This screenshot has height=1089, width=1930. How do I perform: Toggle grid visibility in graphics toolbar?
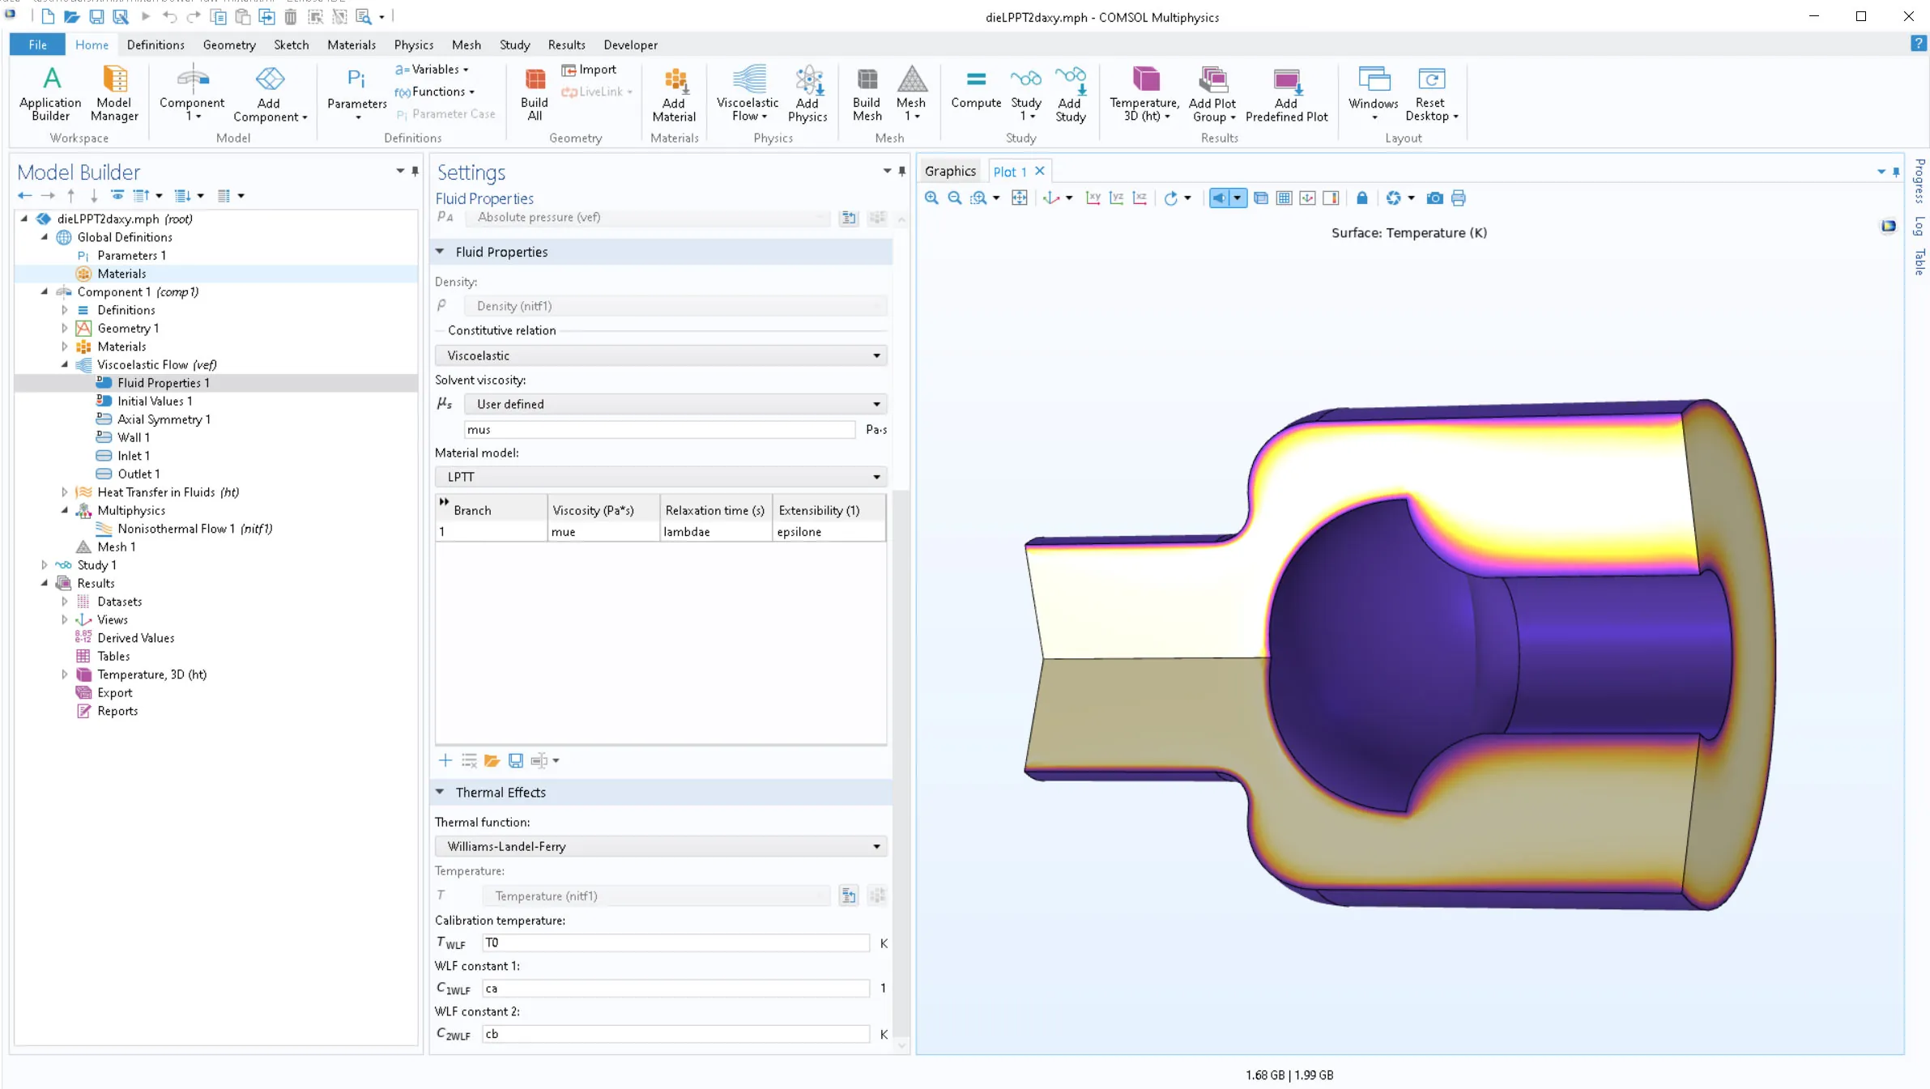(x=1284, y=198)
